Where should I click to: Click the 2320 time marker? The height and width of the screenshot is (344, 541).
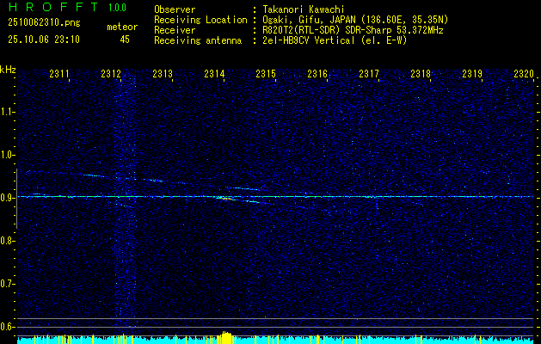(524, 74)
